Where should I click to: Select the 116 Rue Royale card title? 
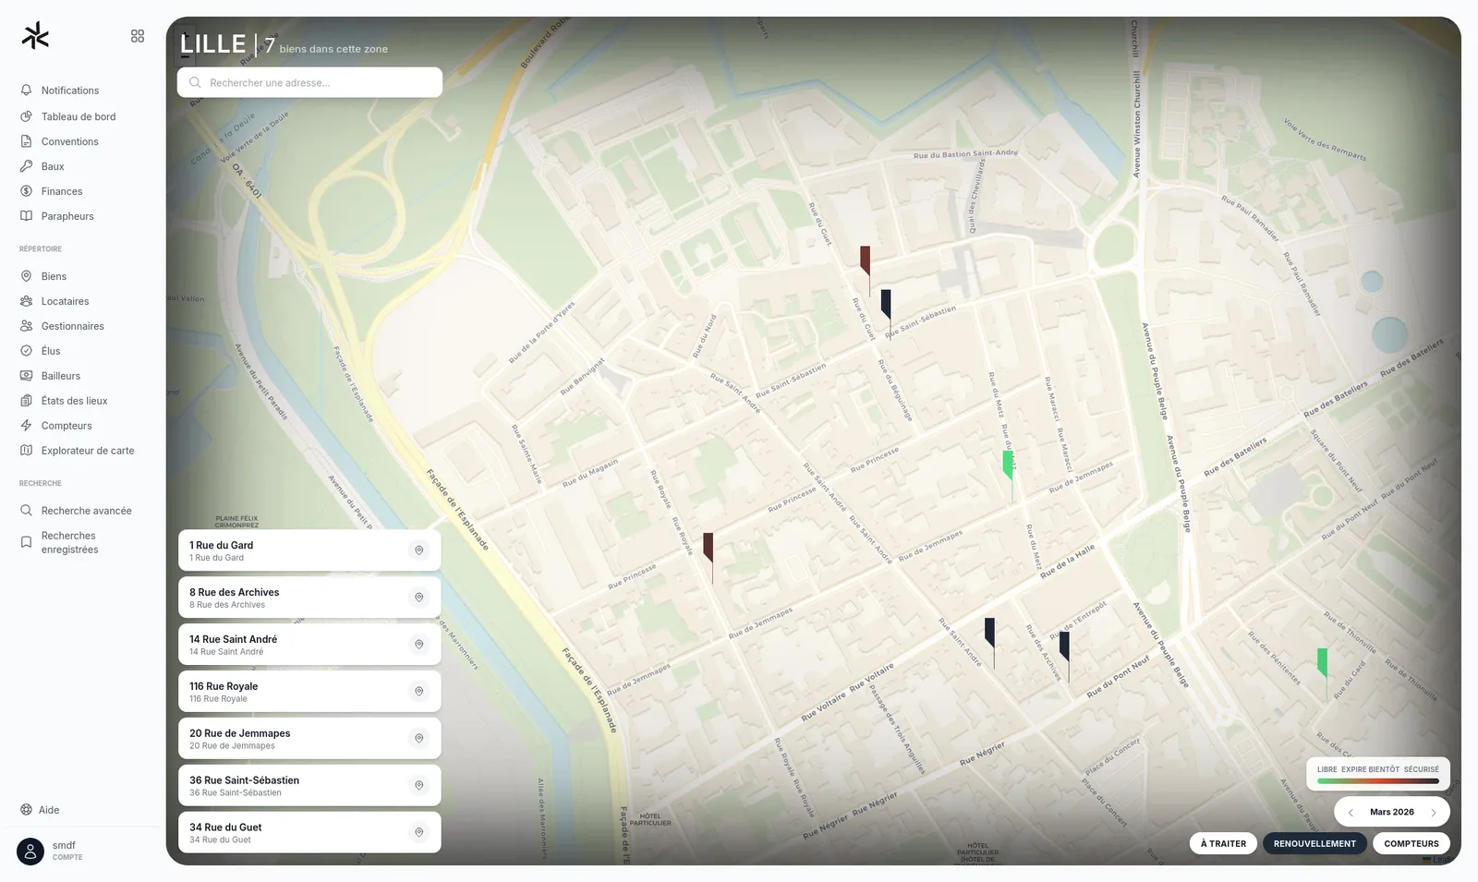tap(224, 687)
